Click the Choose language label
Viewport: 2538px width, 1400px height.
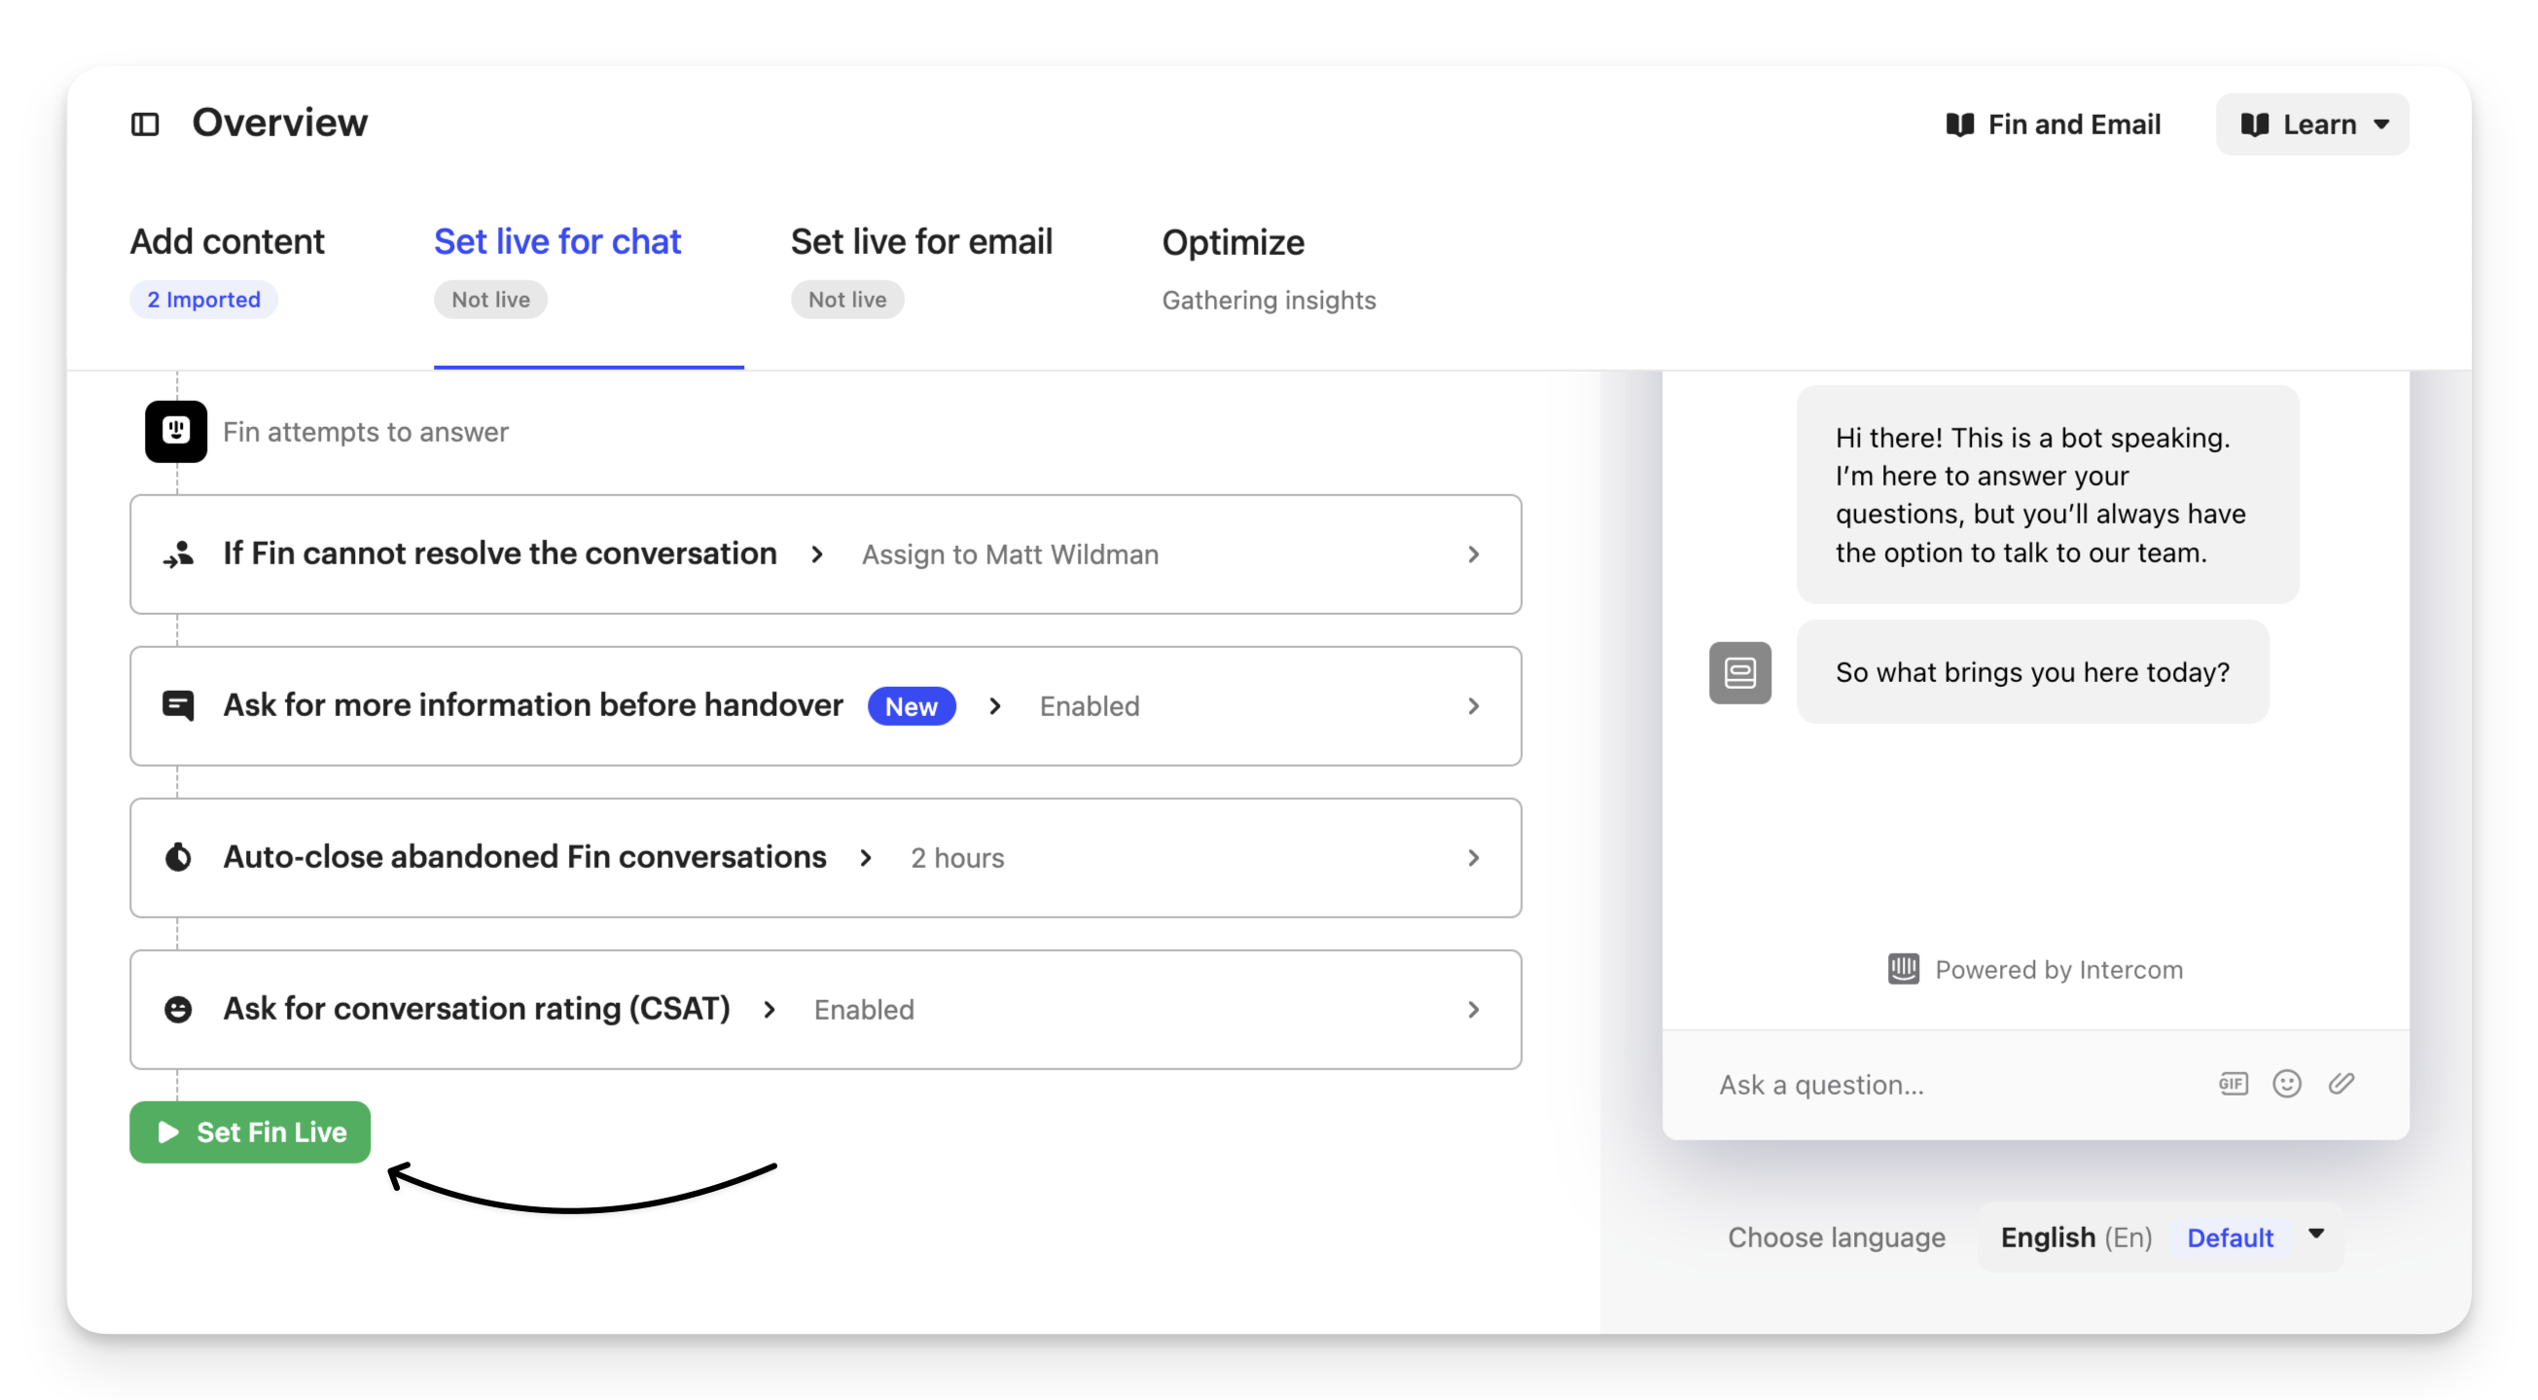point(1837,1238)
